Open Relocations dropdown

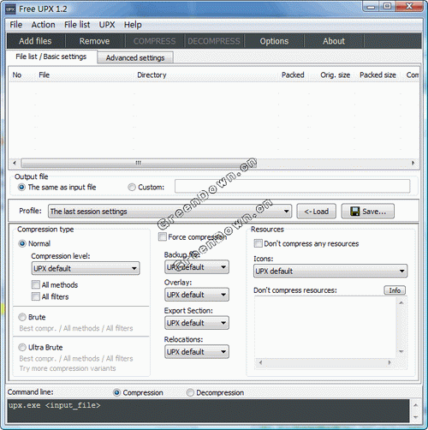[x=197, y=352]
